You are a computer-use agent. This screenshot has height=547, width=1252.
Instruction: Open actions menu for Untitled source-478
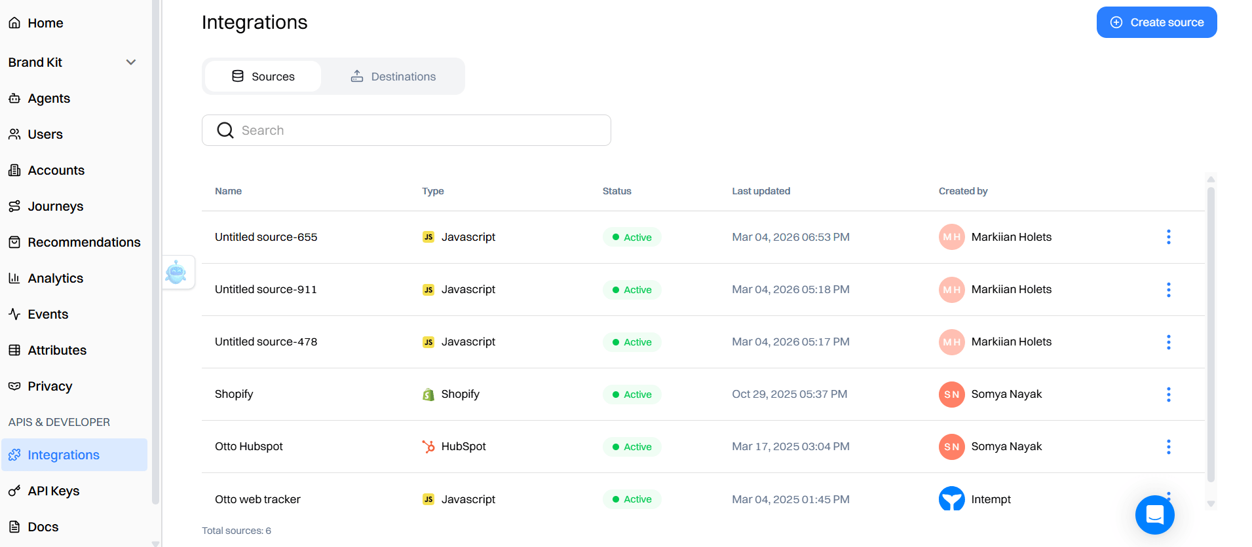click(x=1168, y=342)
